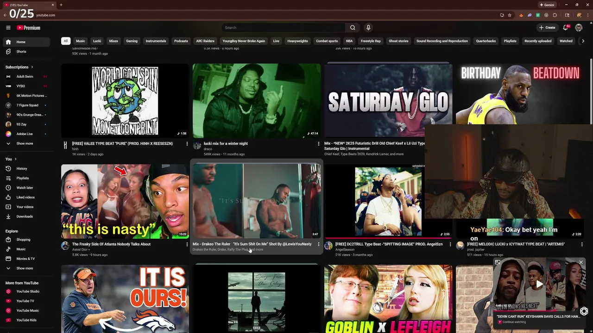Expand the Subscriptions section chevron
The width and height of the screenshot is (593, 333).
32,67
